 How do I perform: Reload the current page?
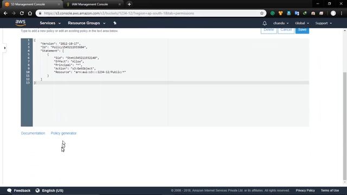point(22,13)
